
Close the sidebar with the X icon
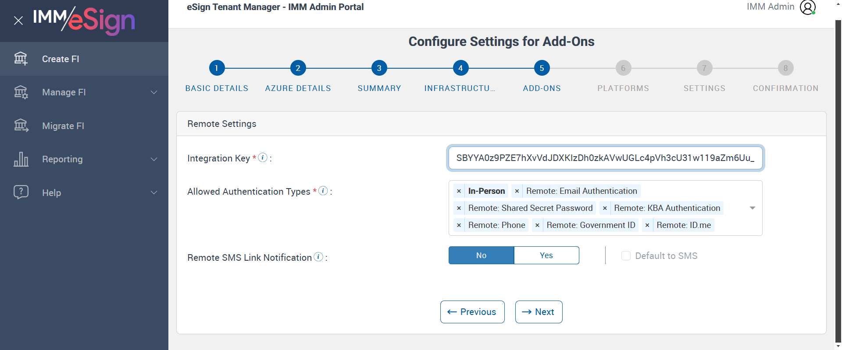(x=18, y=21)
